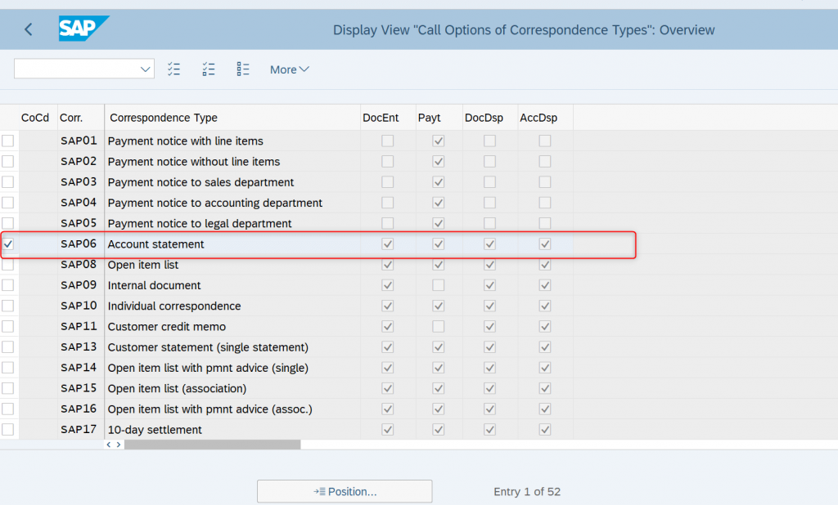
Task: Toggle AccDsp checkbox for Customer statement (single statement)
Action: point(544,347)
